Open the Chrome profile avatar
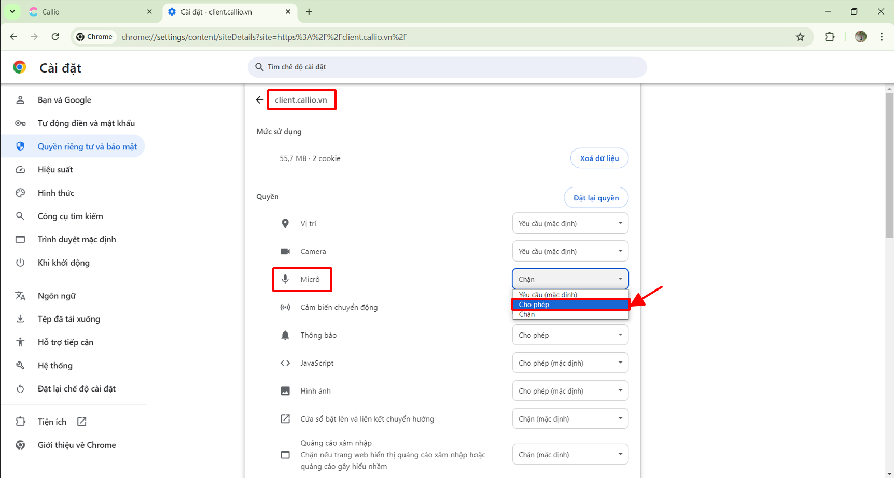The width and height of the screenshot is (894, 478). pos(861,37)
